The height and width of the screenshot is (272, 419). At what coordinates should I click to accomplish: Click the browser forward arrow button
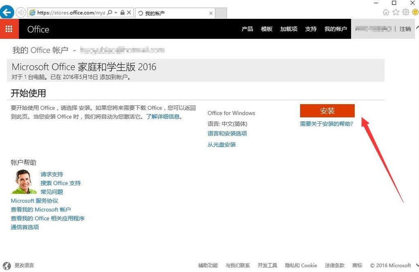point(20,13)
